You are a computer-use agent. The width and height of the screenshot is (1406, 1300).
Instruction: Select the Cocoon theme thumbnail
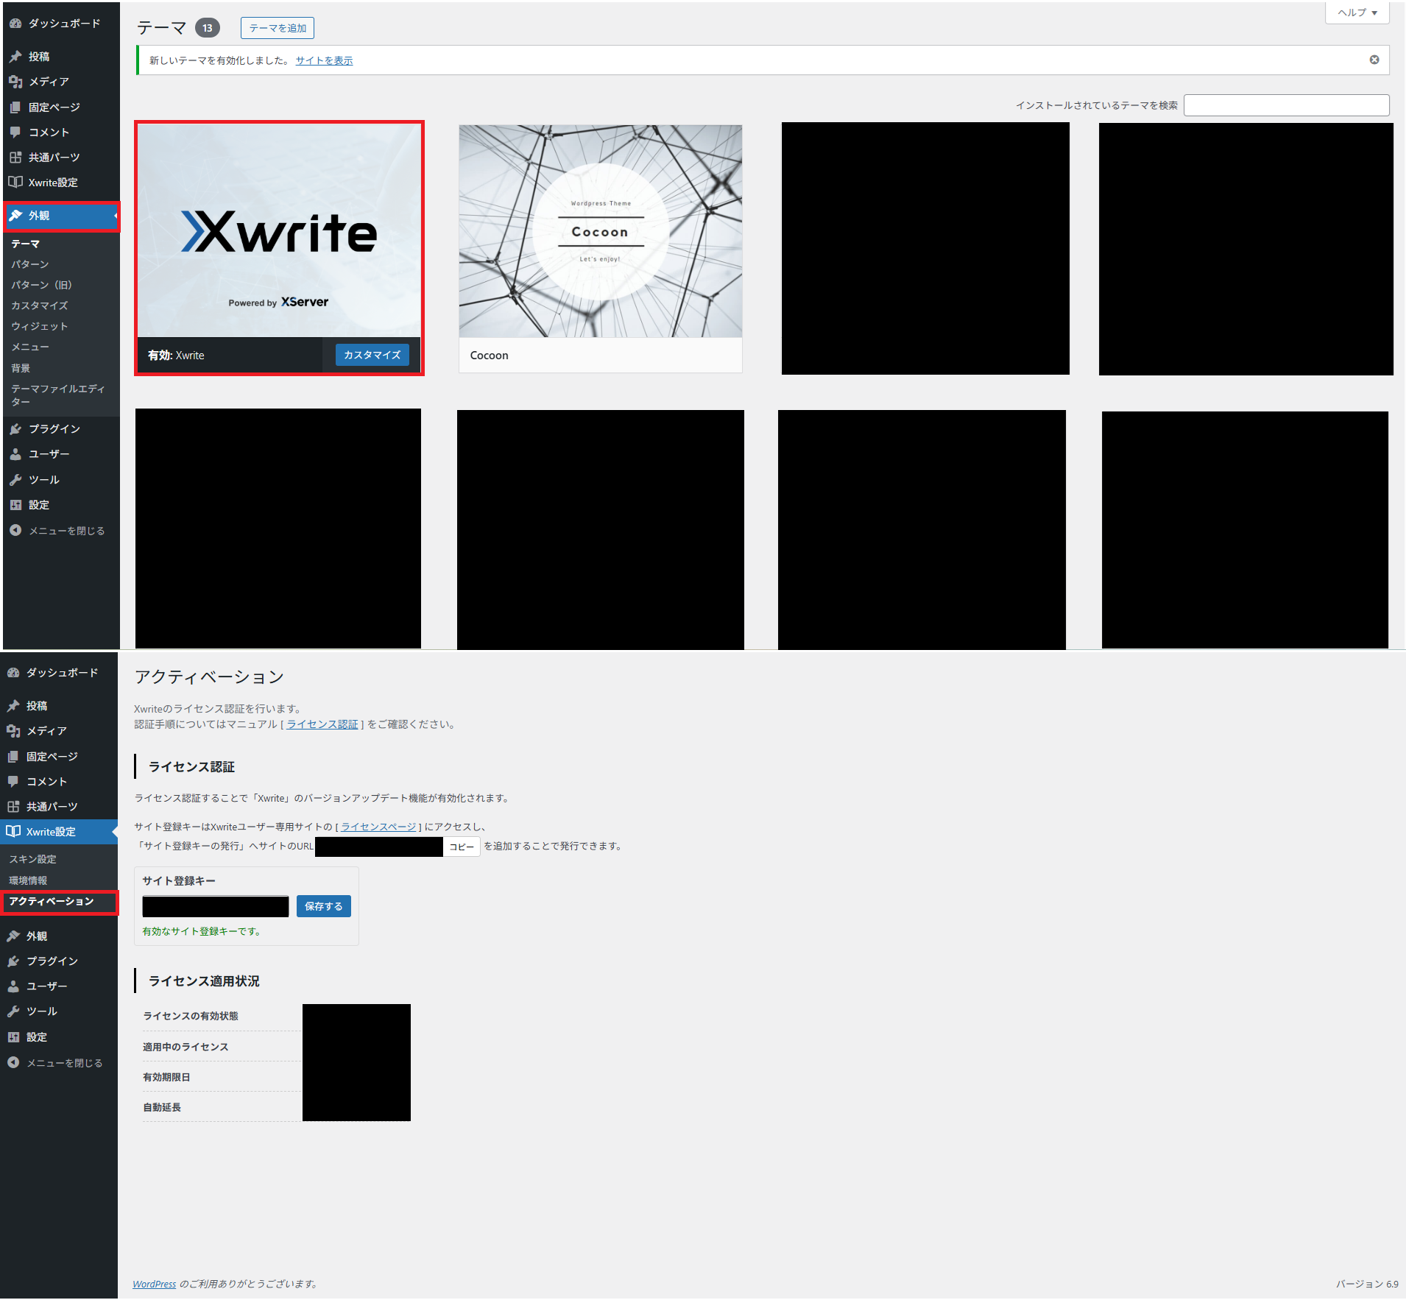tap(600, 231)
